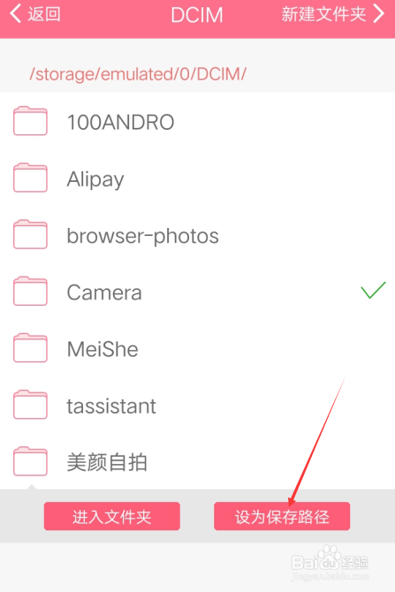This screenshot has height=592, width=395.
Task: Click the browser-photos folder icon
Action: (x=30, y=234)
